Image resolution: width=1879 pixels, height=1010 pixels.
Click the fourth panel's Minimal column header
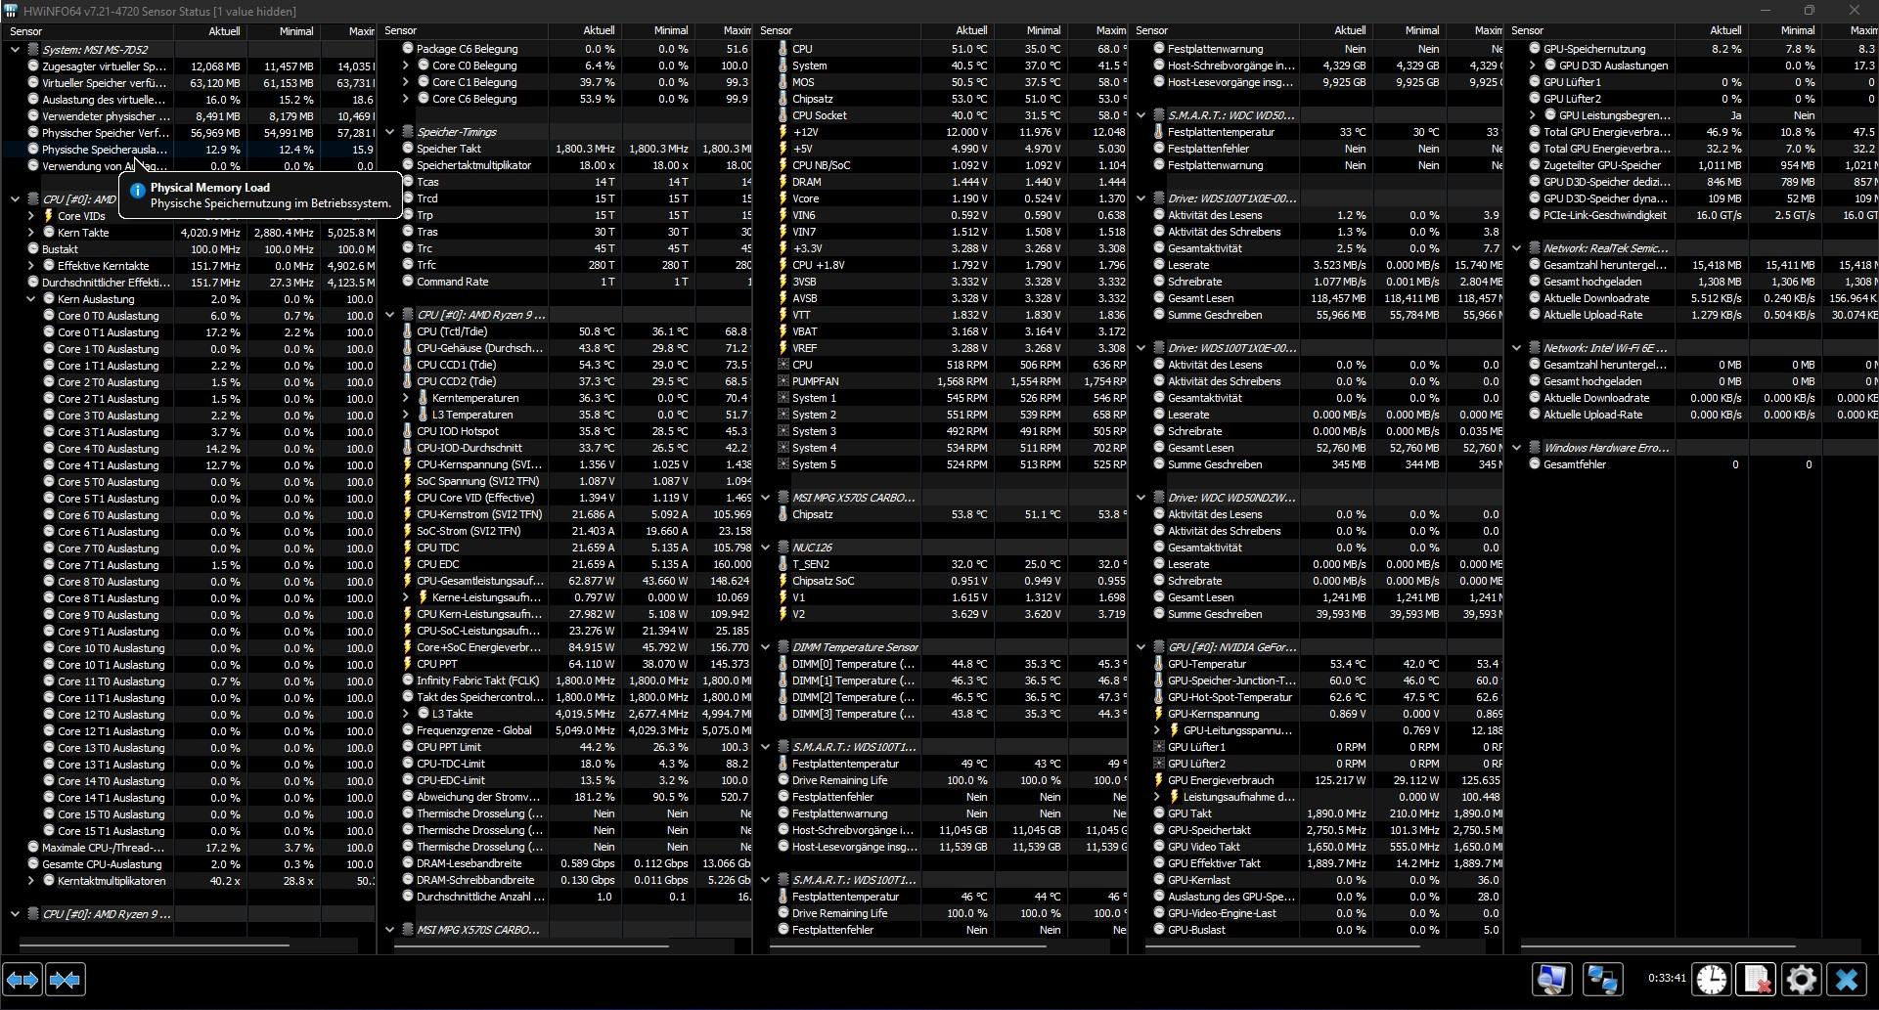coord(1409,31)
